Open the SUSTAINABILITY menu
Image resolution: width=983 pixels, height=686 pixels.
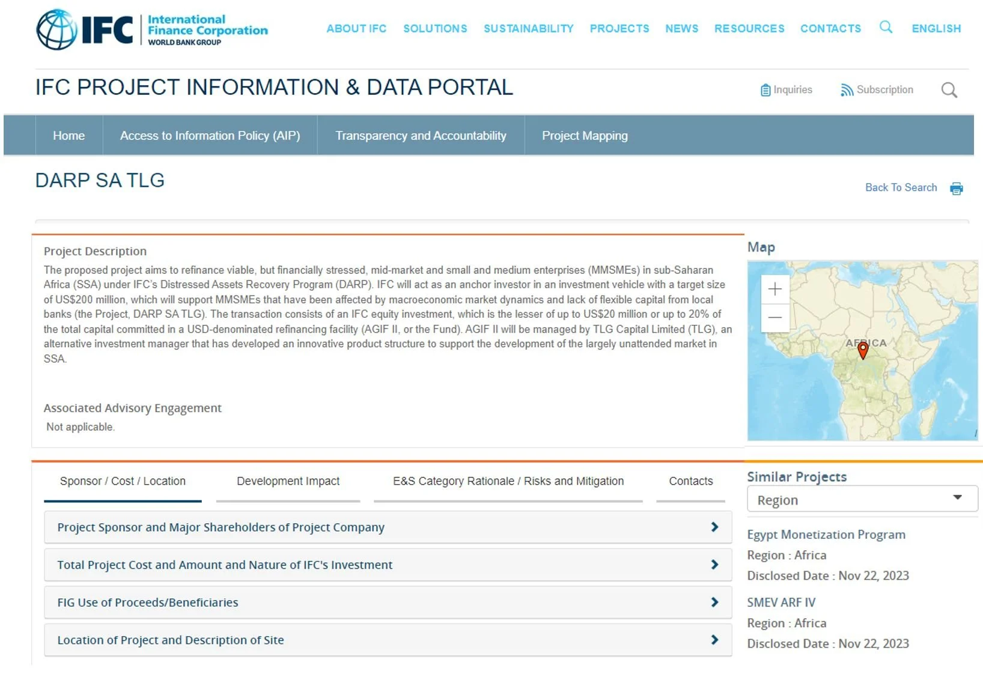point(529,28)
